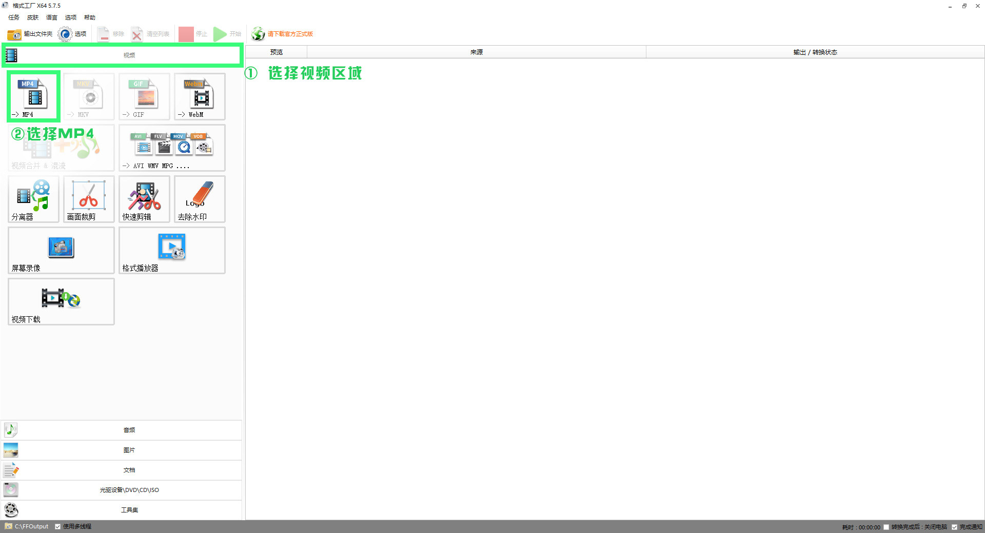Launch the 格式播放器 player
This screenshot has width=985, height=533.
coord(172,250)
